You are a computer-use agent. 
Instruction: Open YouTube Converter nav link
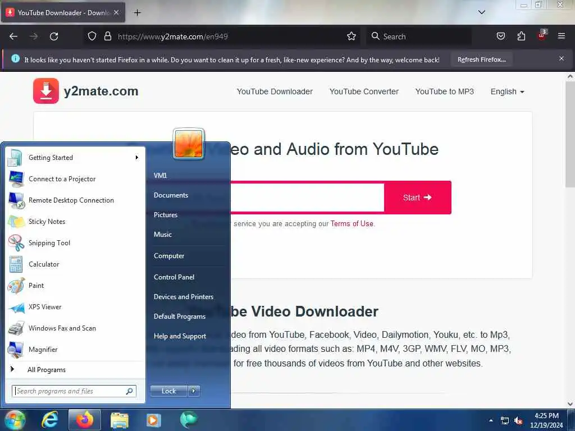[364, 91]
